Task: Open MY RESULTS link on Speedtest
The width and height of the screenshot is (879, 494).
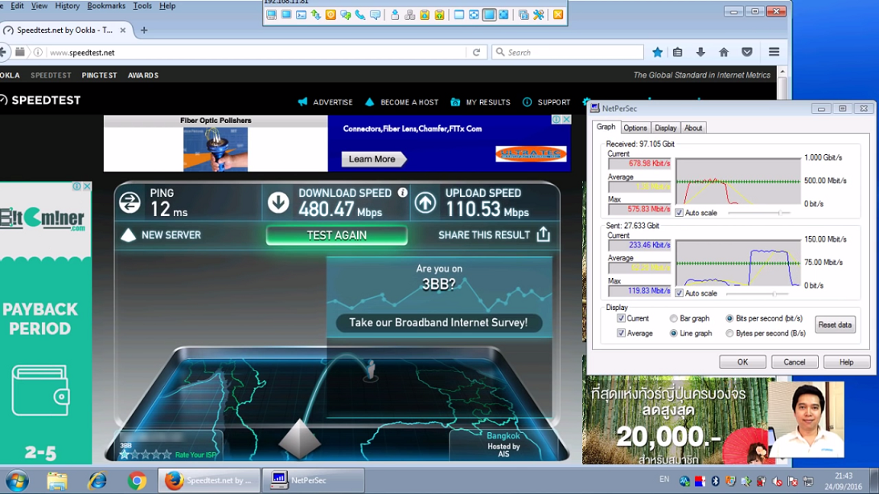Action: pyautogui.click(x=480, y=102)
